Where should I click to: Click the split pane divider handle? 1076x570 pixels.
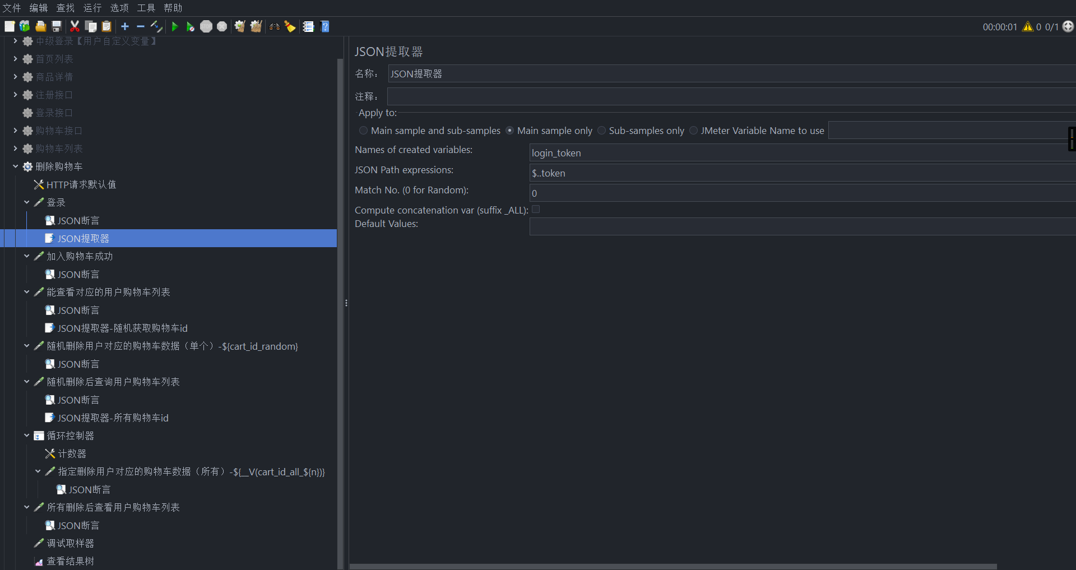point(346,303)
